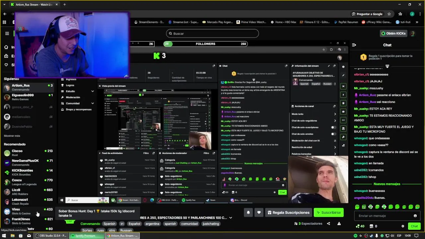Expand Comunidad section in streamed dashboard
This screenshot has height=239, width=425.
[92, 103]
